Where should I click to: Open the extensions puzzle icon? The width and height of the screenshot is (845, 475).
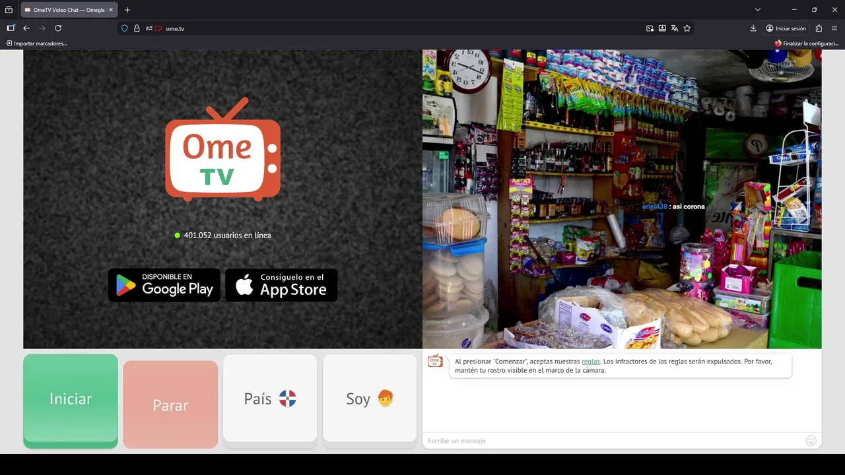[x=819, y=28]
